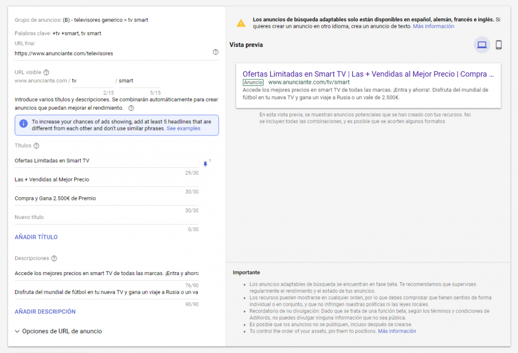The height and width of the screenshot is (353, 518).
Task: Select the desktop preview icon
Action: 482,45
